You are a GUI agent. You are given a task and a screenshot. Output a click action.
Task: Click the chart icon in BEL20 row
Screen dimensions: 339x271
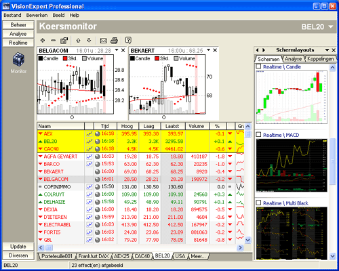tap(89, 142)
